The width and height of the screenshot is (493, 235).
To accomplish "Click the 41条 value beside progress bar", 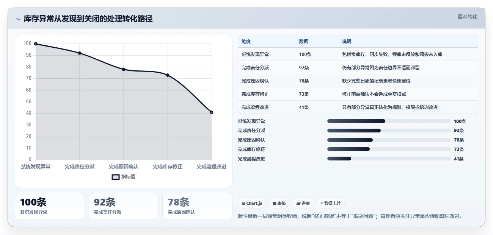I will pos(459,159).
